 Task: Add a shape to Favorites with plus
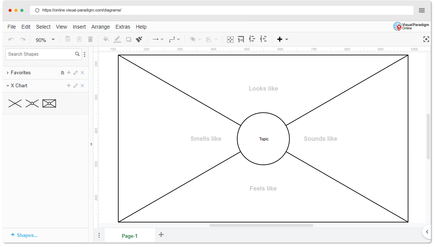69,73
